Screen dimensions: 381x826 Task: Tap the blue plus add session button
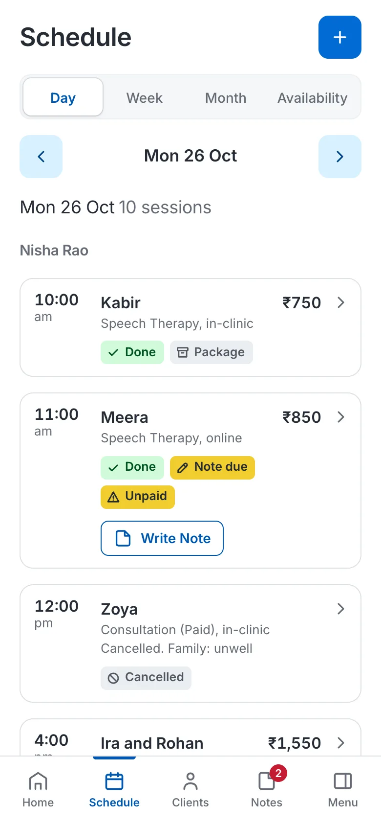pyautogui.click(x=340, y=37)
